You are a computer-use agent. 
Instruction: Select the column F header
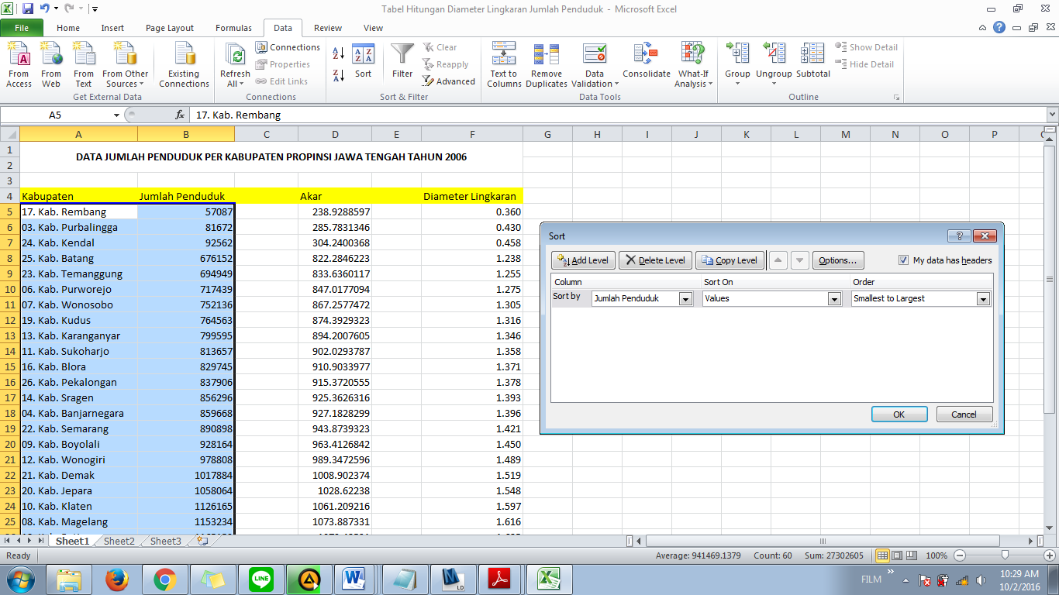tap(472, 134)
